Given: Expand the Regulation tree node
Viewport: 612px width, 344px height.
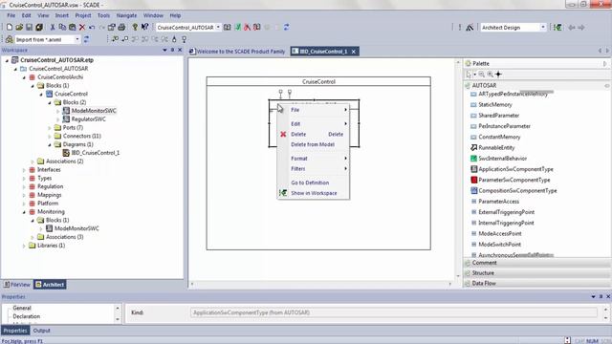Looking at the screenshot, I should click(24, 187).
